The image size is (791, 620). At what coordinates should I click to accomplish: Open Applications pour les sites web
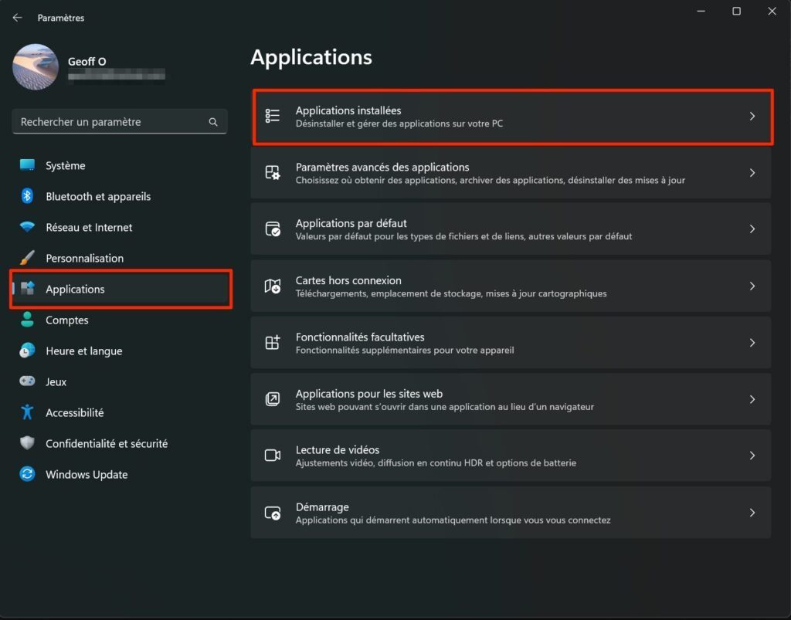click(511, 399)
